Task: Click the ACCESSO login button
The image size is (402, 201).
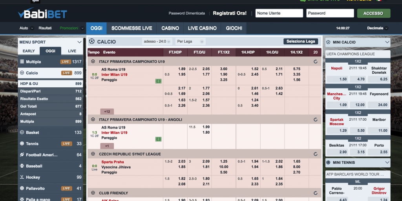Action: tap(374, 13)
